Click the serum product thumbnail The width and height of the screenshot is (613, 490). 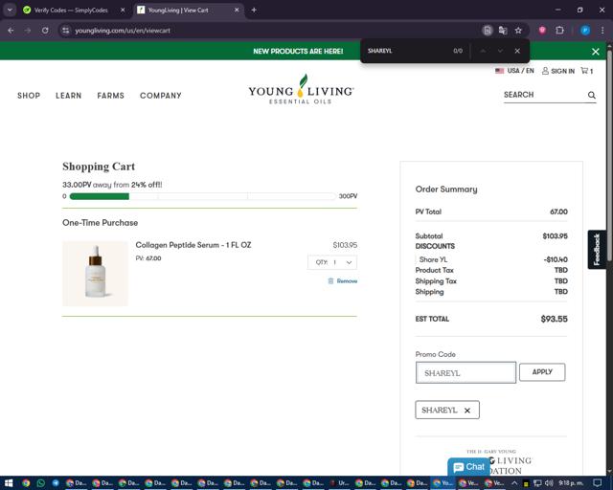(95, 273)
